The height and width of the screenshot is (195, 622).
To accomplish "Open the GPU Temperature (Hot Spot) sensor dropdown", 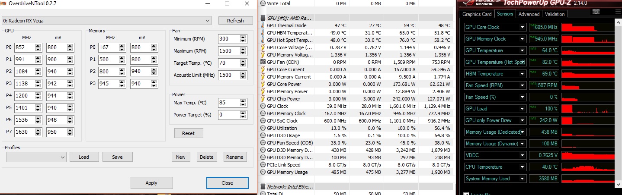I will coord(523,62).
